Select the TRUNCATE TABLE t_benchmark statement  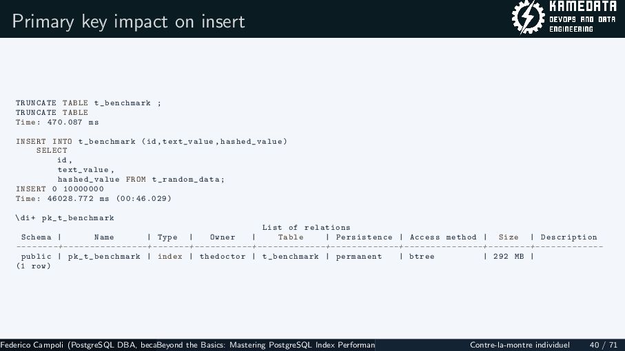point(88,103)
